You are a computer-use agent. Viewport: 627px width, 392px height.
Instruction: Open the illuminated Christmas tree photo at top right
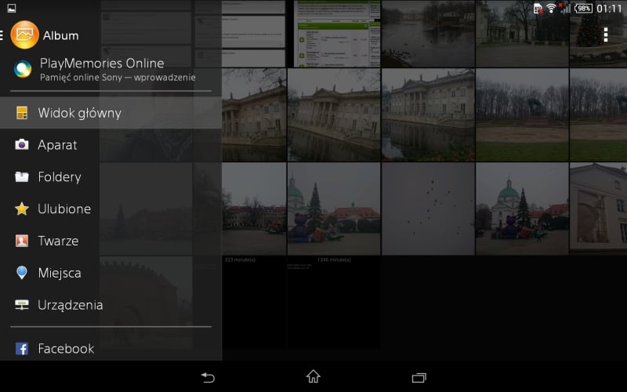point(598,34)
